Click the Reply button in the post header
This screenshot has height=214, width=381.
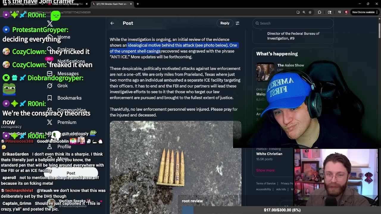tap(225, 23)
